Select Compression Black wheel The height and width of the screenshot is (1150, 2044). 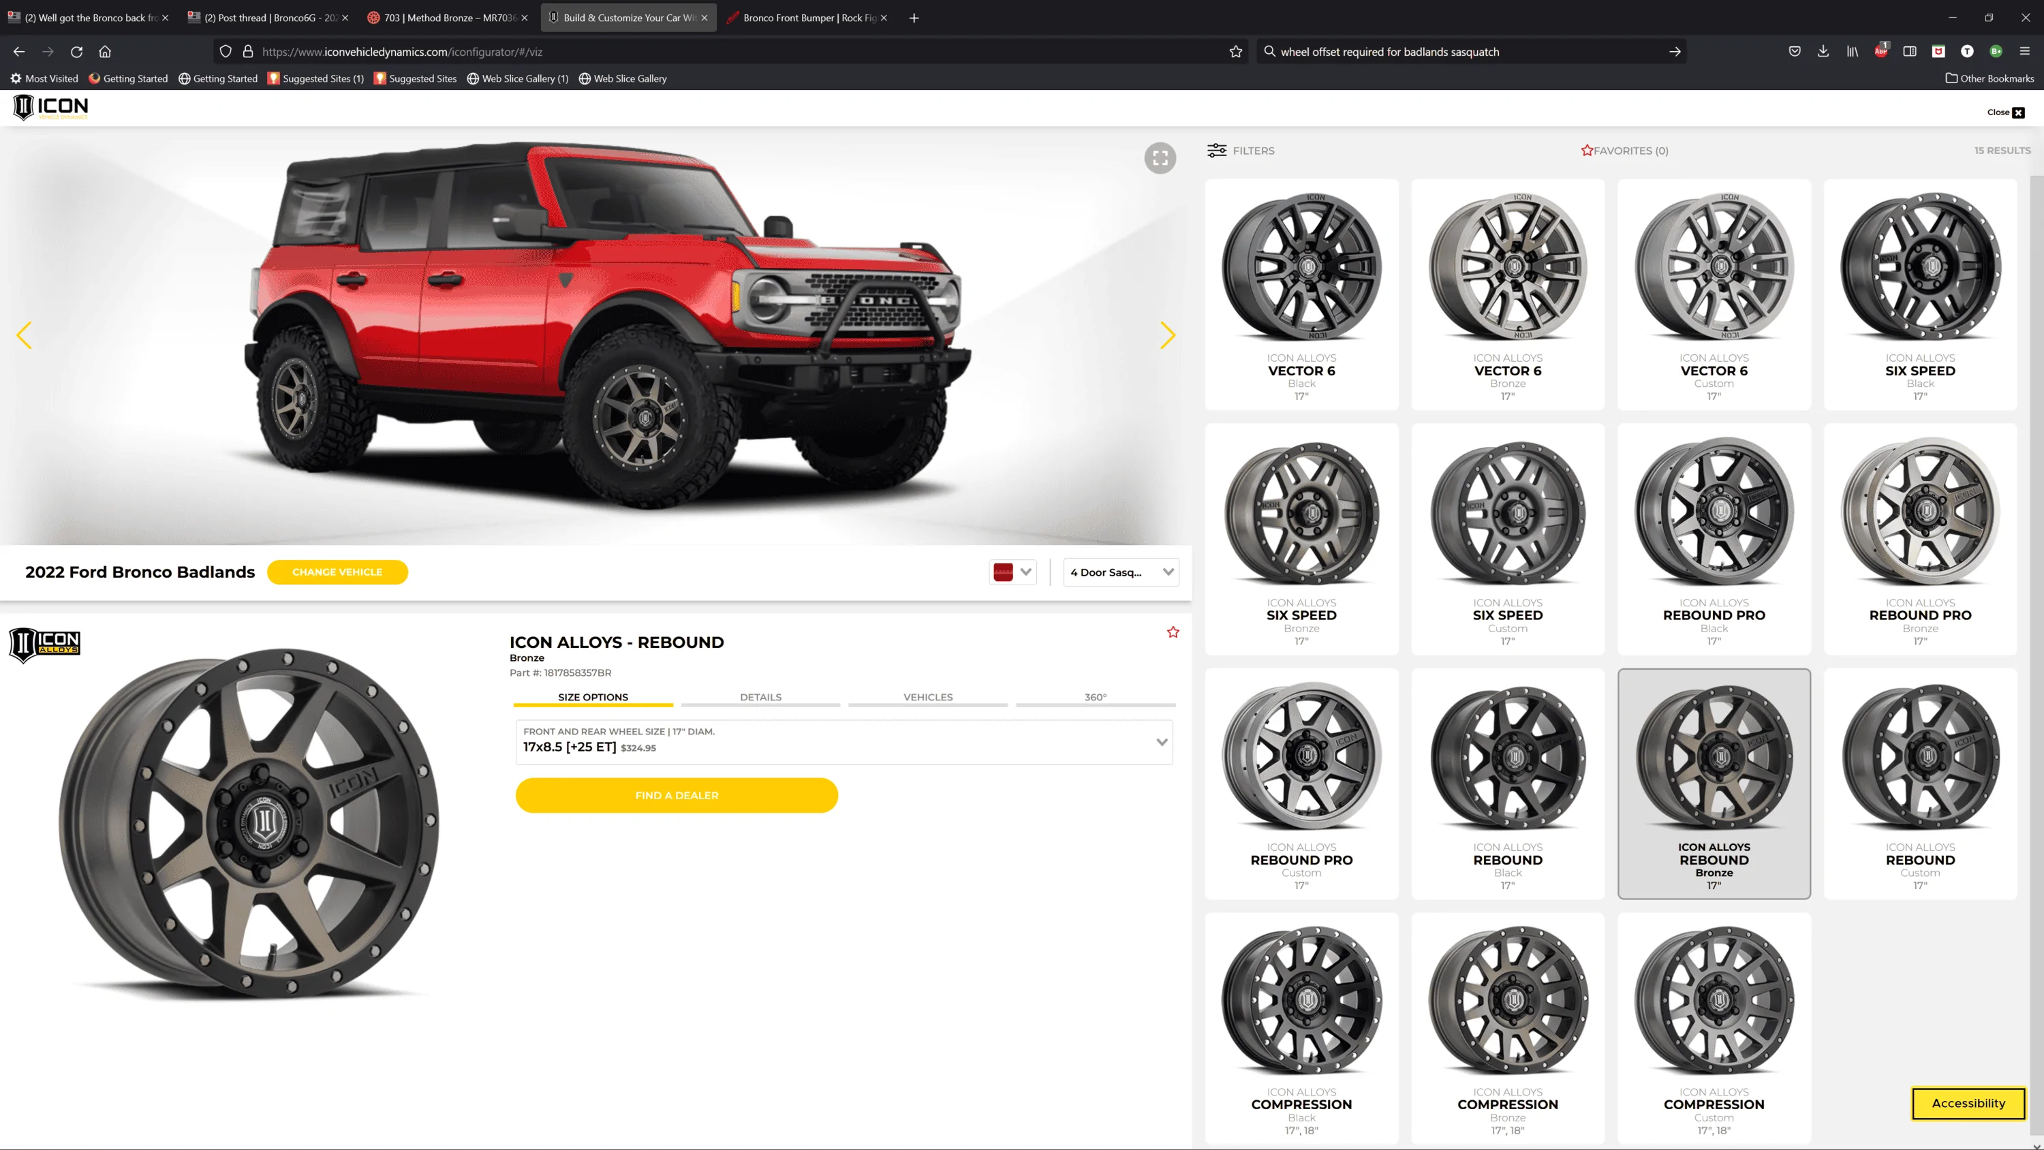1301,1028
